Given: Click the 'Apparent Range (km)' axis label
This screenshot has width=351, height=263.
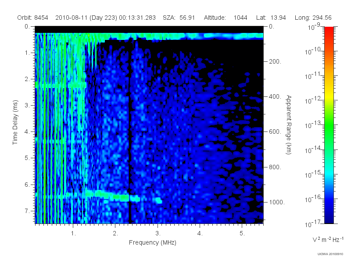Looking at the screenshot, I should pos(289,124).
